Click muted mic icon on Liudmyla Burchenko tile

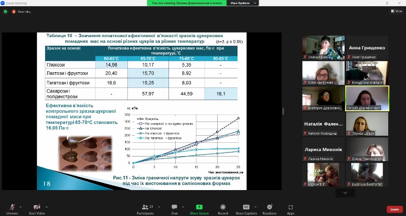click(x=349, y=184)
